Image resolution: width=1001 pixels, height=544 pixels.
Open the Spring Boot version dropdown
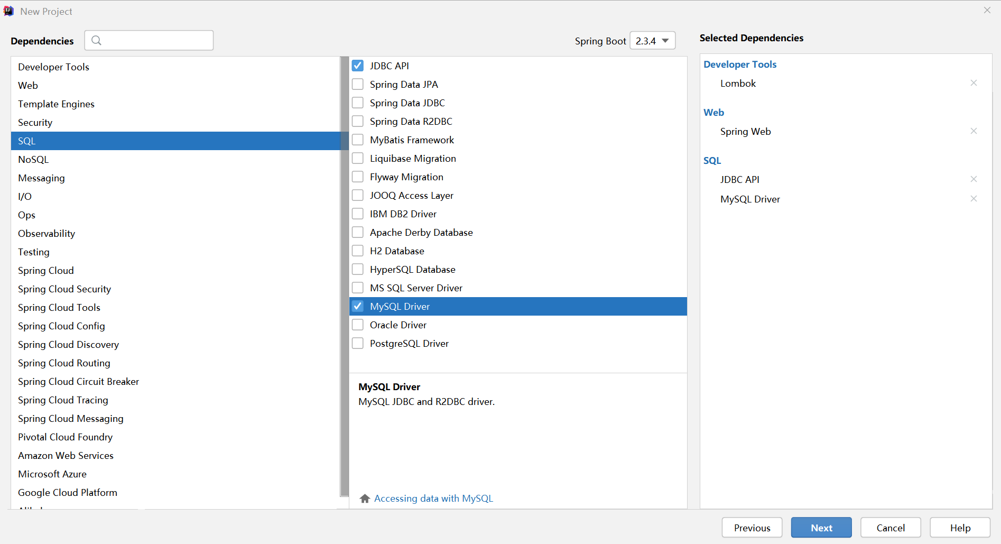click(x=653, y=41)
